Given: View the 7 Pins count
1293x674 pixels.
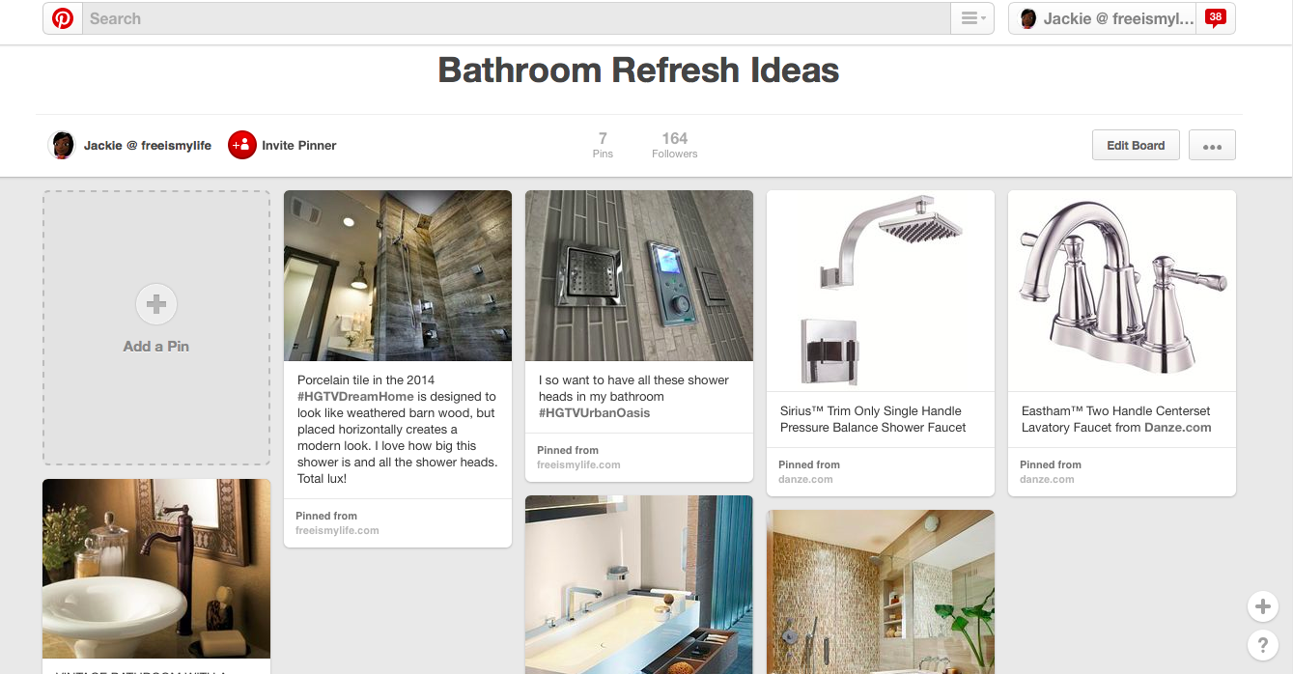Looking at the screenshot, I should click(603, 145).
